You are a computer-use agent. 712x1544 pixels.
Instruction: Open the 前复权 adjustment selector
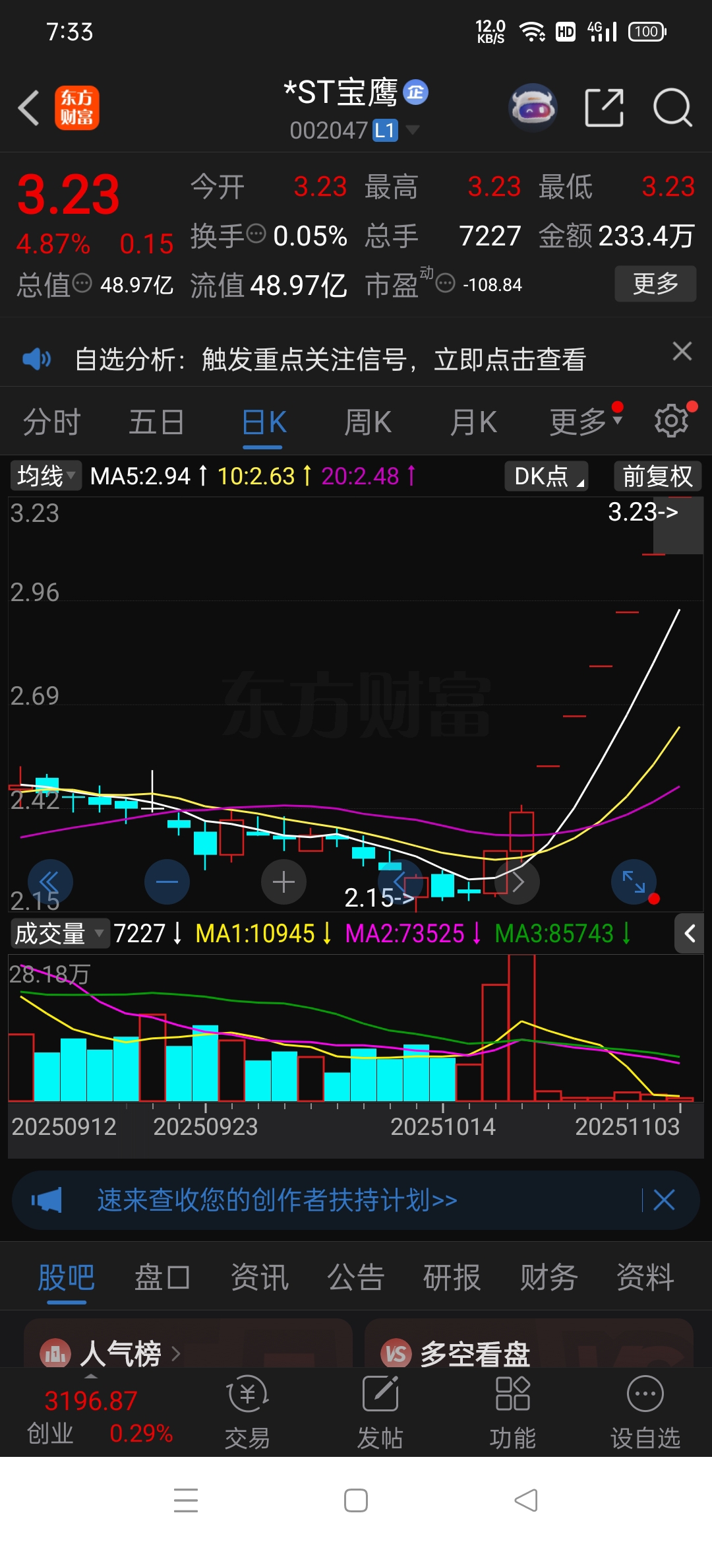pos(657,476)
